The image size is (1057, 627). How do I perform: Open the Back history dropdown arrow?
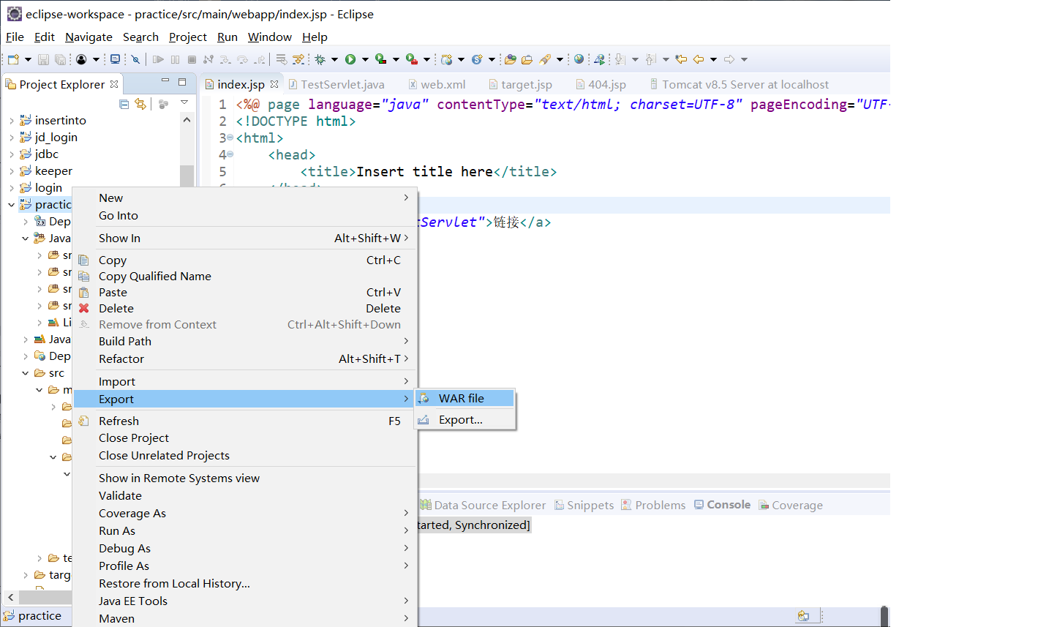pos(713,59)
